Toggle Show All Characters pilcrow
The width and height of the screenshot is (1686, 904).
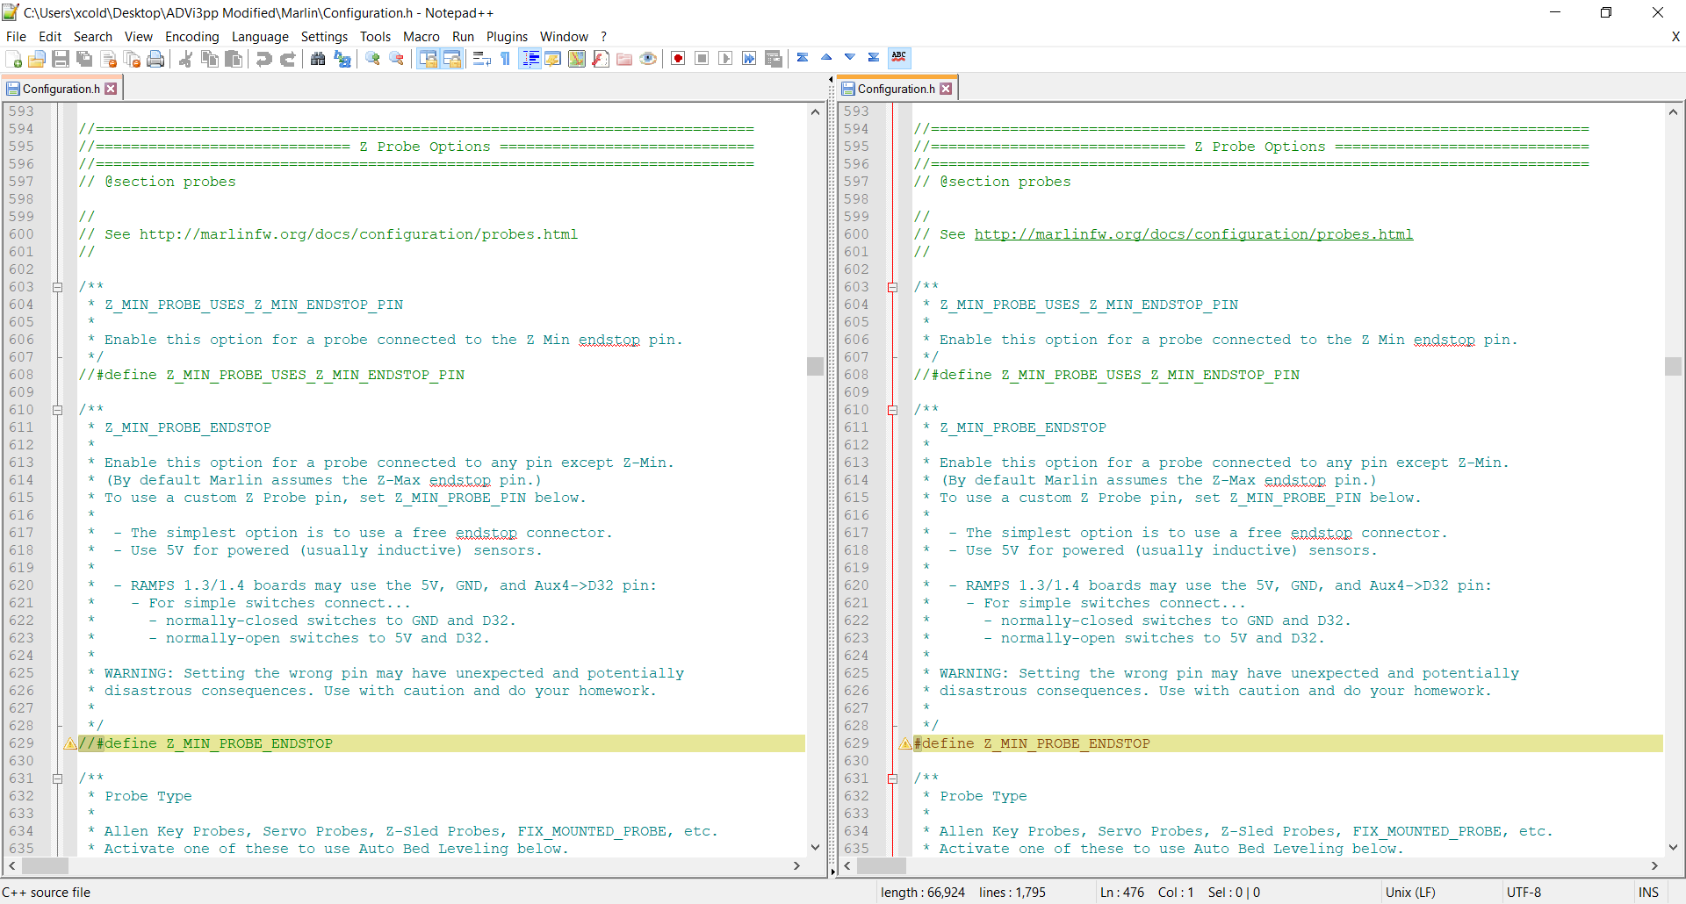pyautogui.click(x=505, y=59)
